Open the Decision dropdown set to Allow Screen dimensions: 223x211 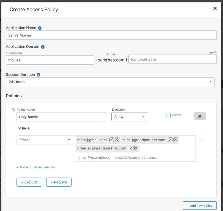[129, 117]
